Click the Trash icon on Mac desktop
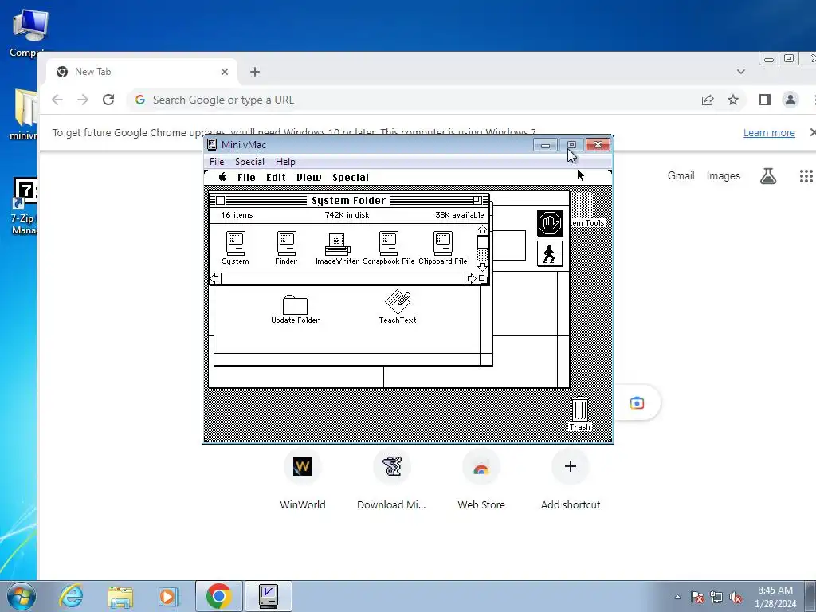Viewport: 816px width, 612px height. (x=580, y=409)
